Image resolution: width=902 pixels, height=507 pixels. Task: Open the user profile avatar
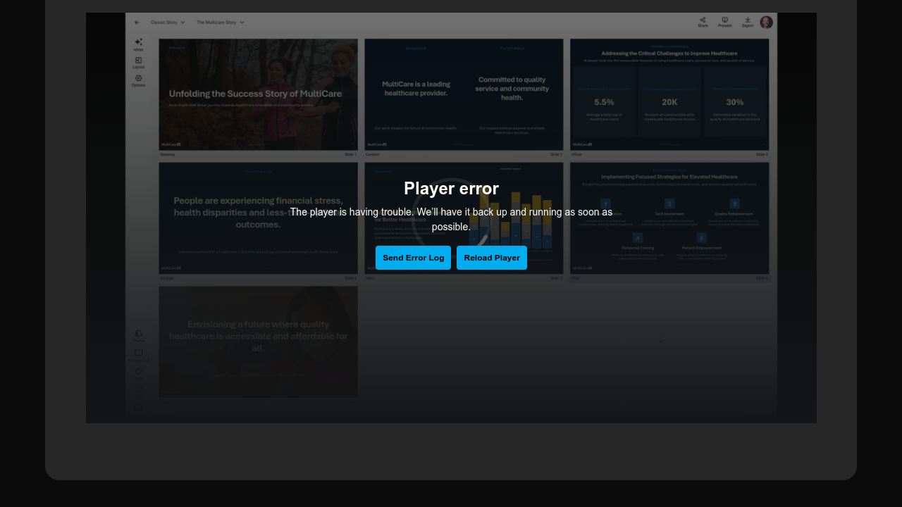point(767,23)
